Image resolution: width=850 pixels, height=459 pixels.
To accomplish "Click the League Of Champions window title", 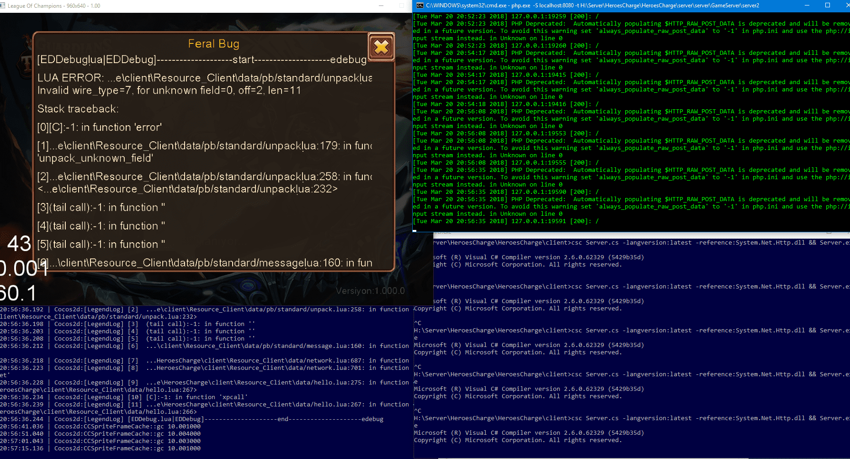I will click(x=54, y=6).
